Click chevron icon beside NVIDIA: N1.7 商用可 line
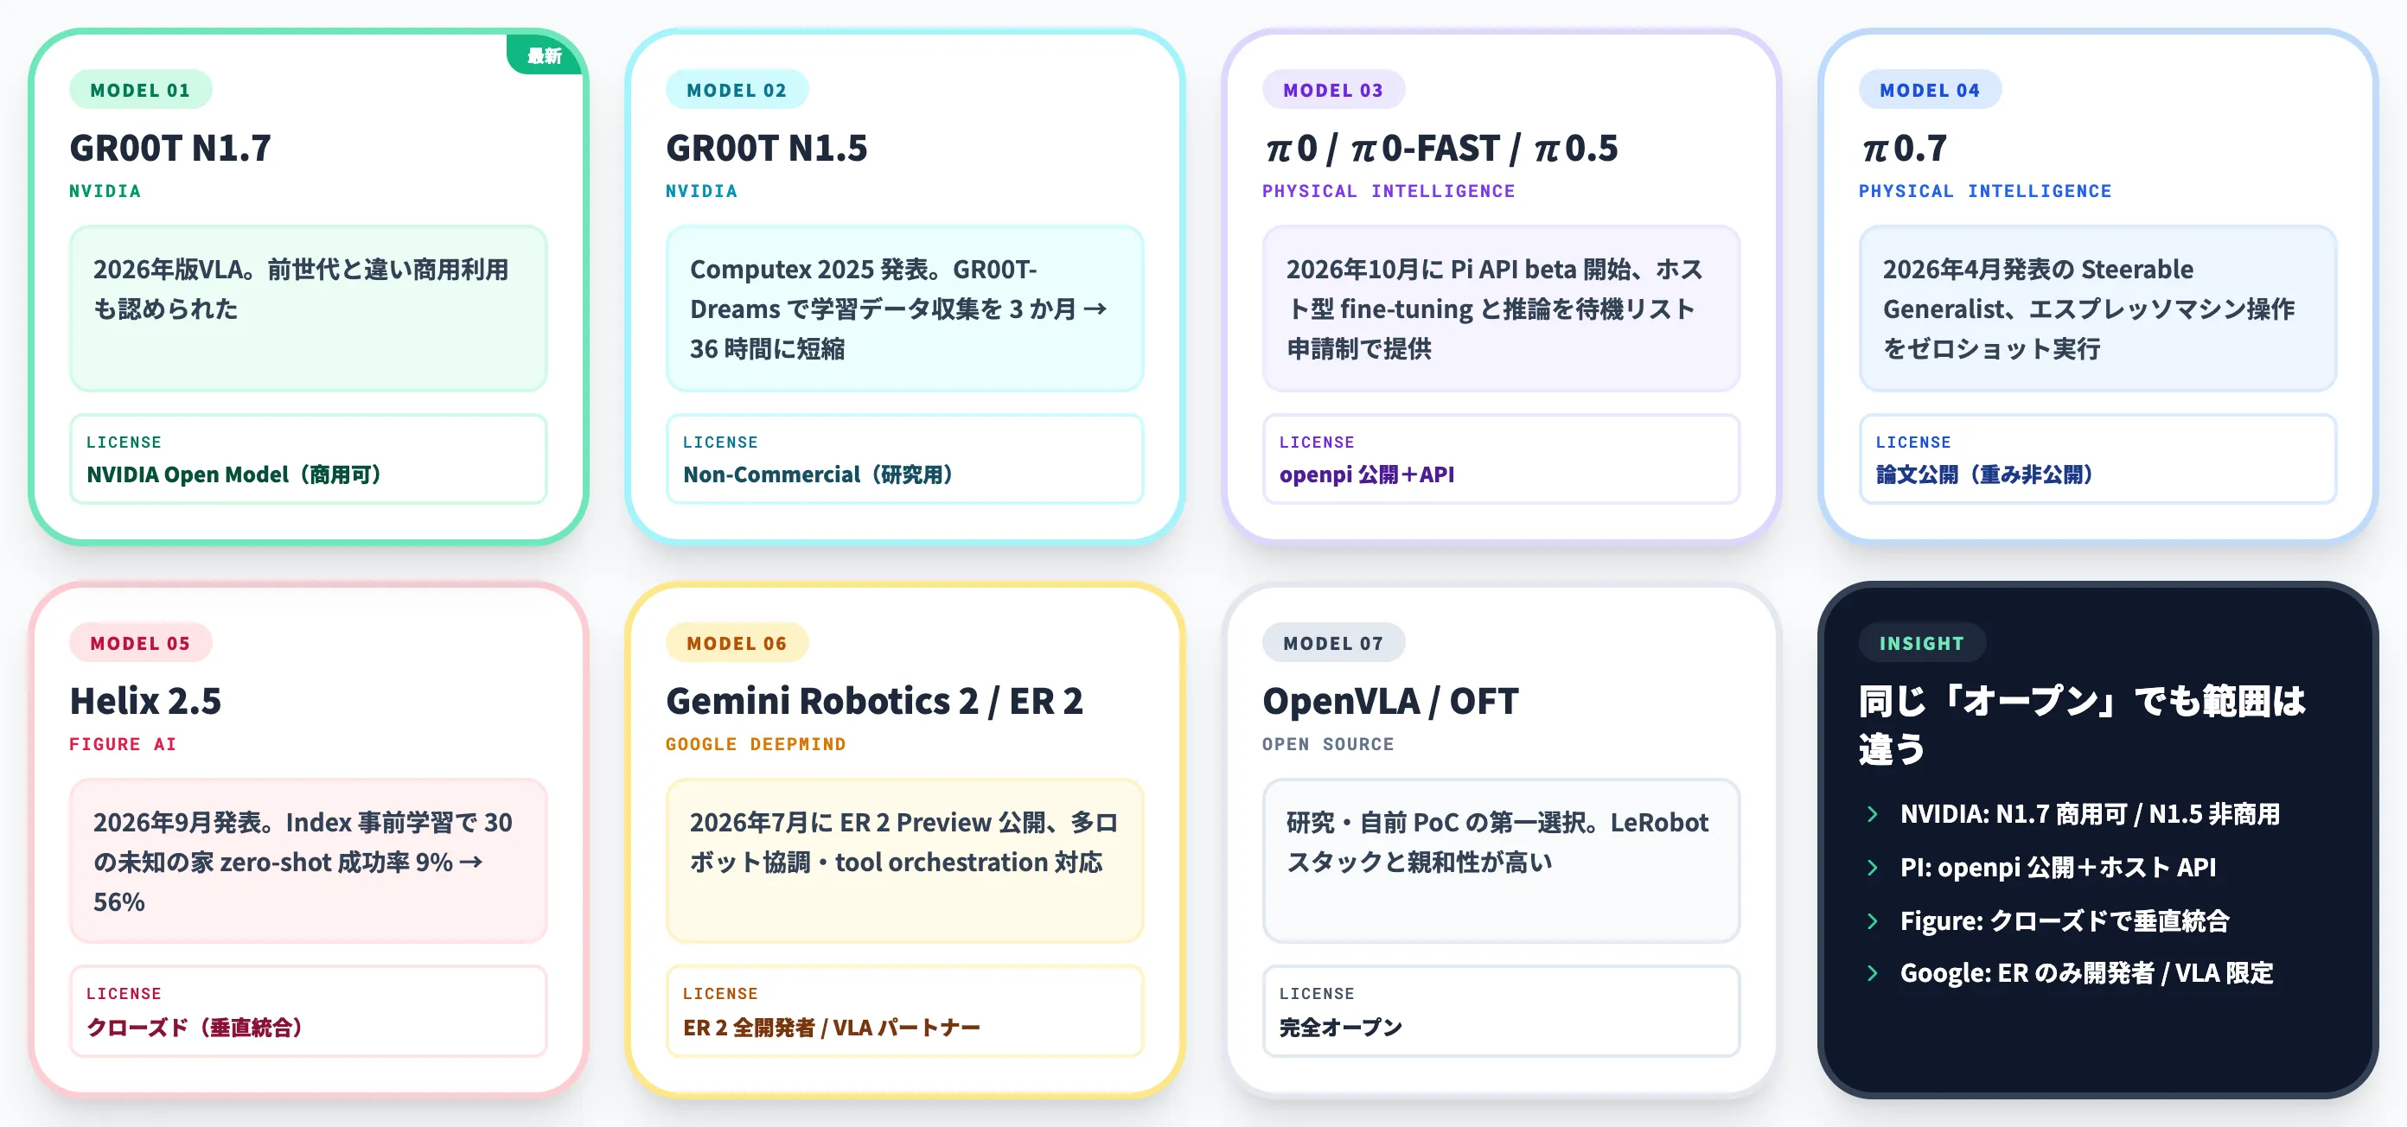Image resolution: width=2407 pixels, height=1127 pixels. 1872,814
